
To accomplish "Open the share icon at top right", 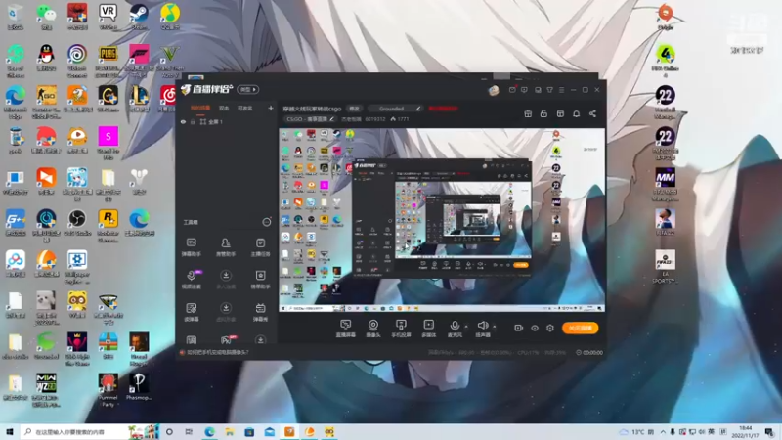I will 592,113.
